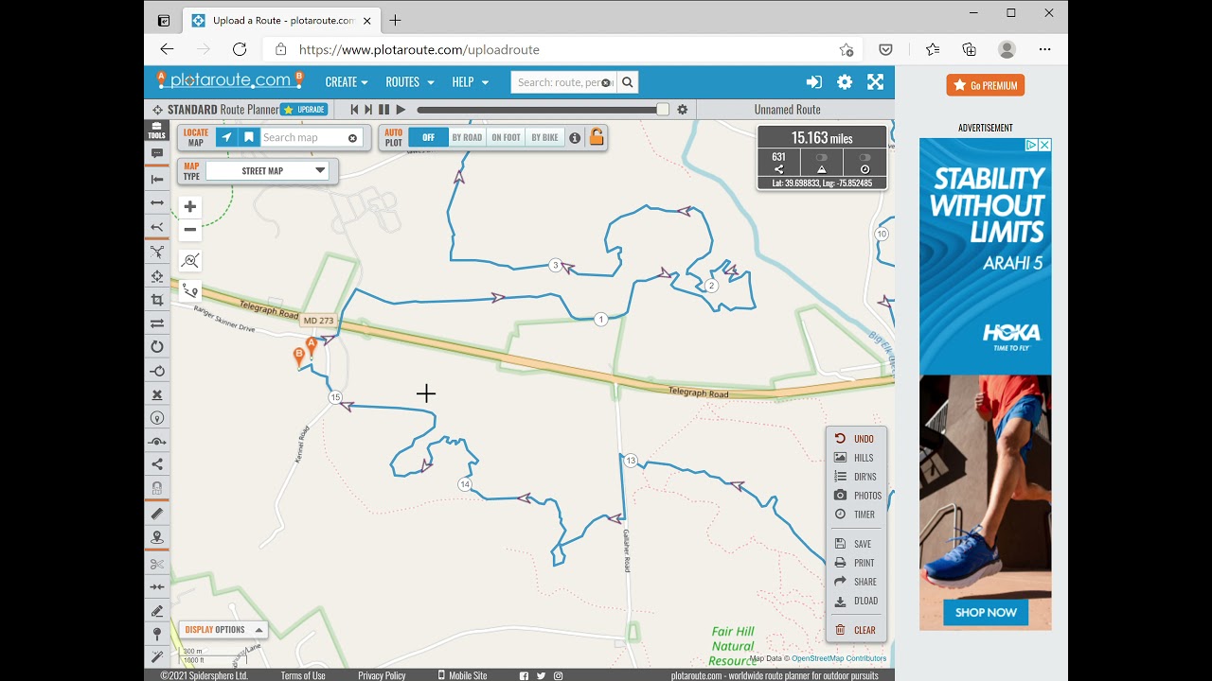Toggle the auto plot lock icon
The width and height of the screenshot is (1212, 681).
(597, 137)
